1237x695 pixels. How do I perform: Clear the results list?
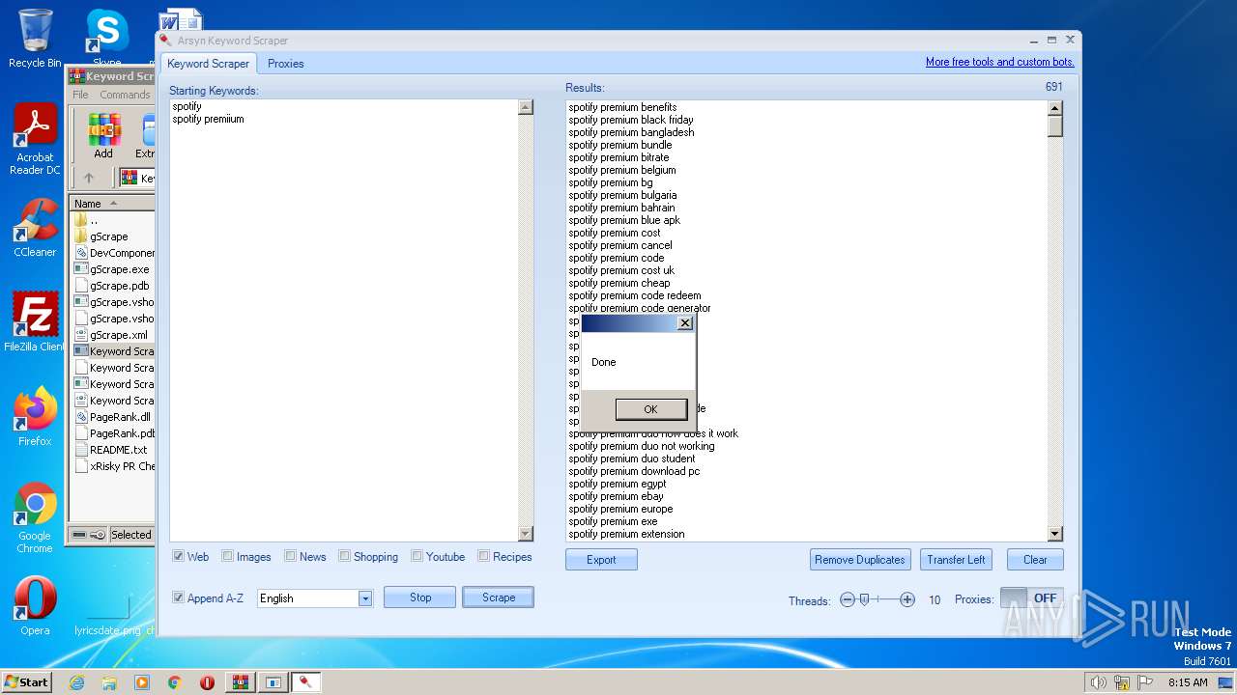(1035, 560)
